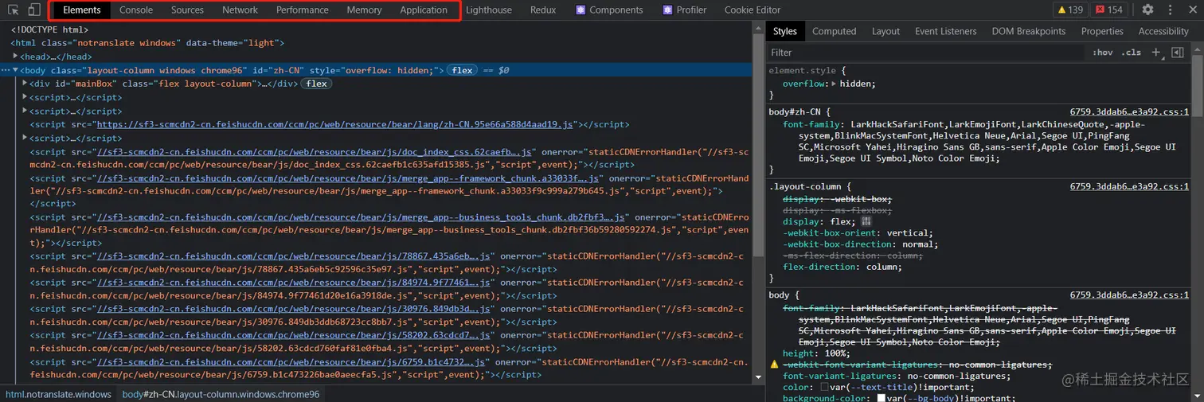The width and height of the screenshot is (1204, 402).
Task: Open DevTools settings gear
Action: [1147, 10]
